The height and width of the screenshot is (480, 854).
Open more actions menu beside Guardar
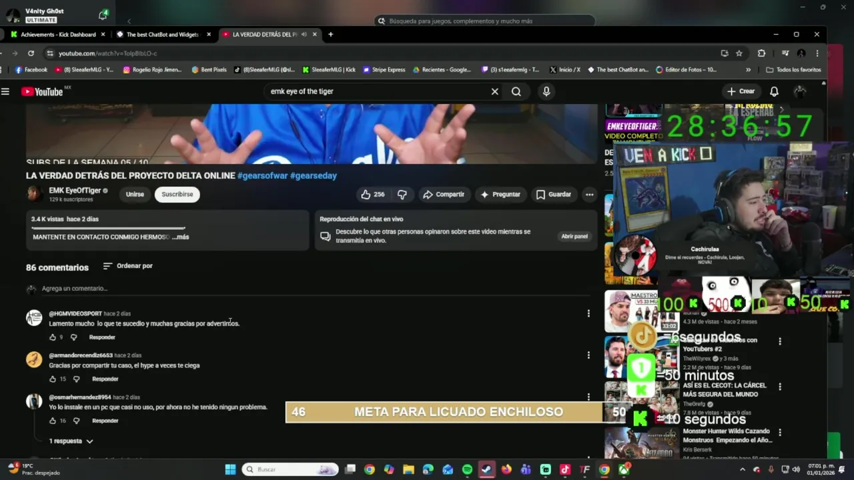tap(589, 195)
